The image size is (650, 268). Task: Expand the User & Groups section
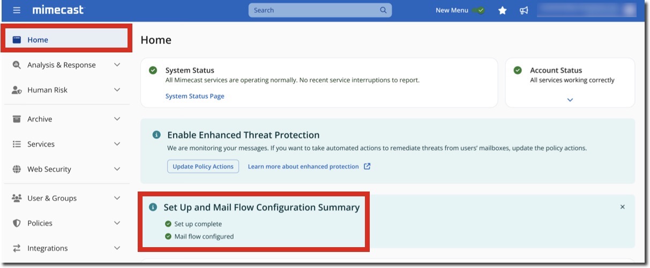pyautogui.click(x=117, y=198)
